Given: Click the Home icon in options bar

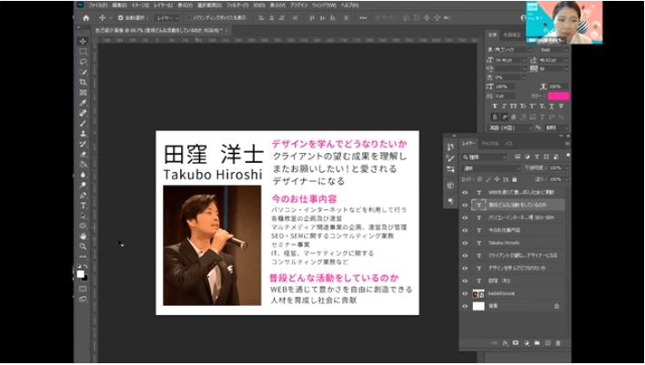Looking at the screenshot, I should (86, 17).
